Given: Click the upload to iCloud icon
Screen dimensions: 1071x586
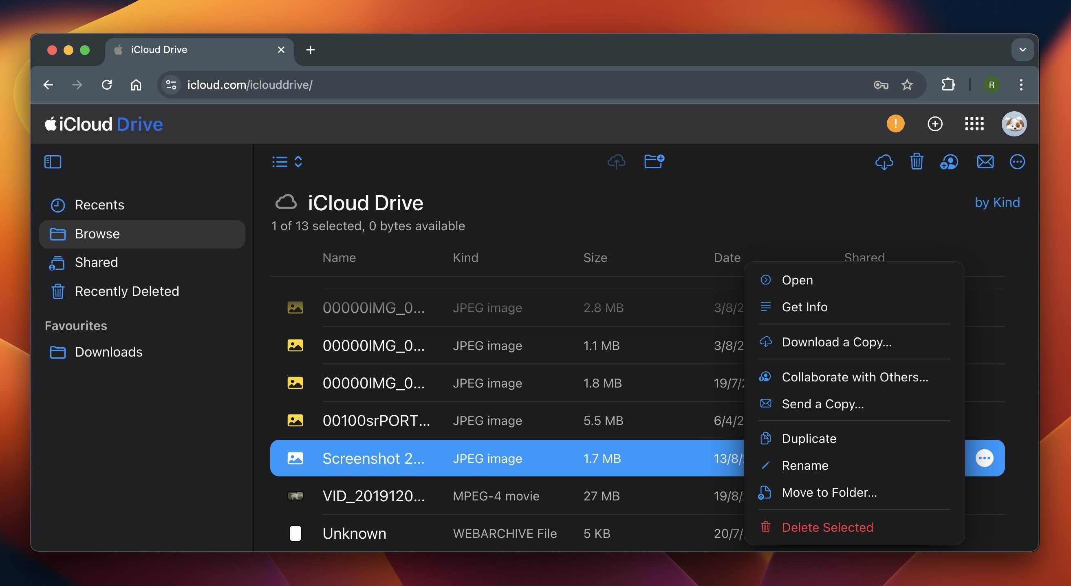Looking at the screenshot, I should point(617,162).
